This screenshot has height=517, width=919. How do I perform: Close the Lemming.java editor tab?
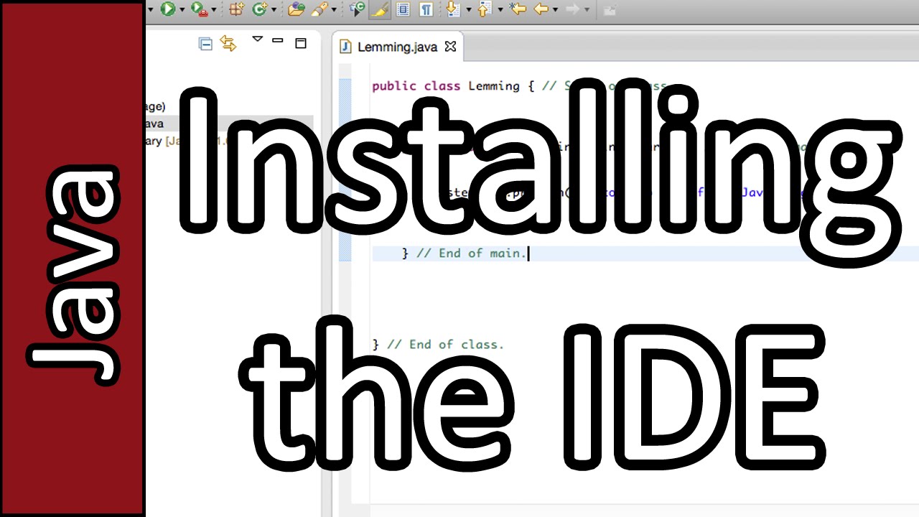pyautogui.click(x=450, y=47)
